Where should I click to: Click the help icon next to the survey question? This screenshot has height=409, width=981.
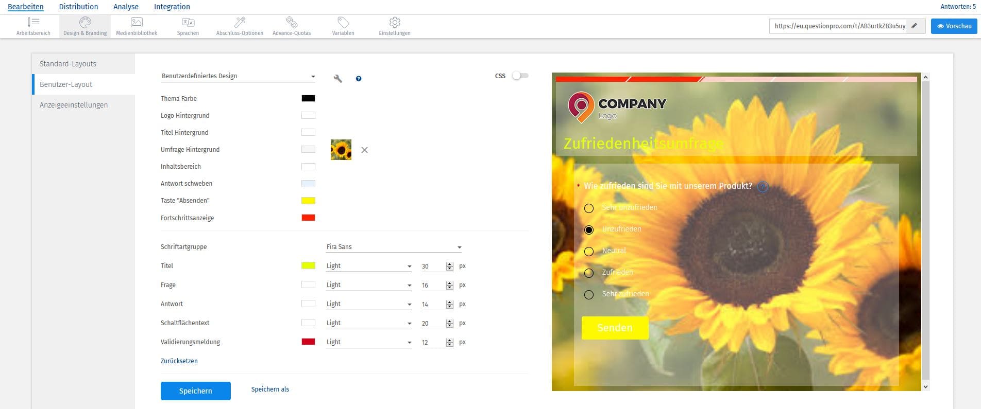pyautogui.click(x=763, y=187)
